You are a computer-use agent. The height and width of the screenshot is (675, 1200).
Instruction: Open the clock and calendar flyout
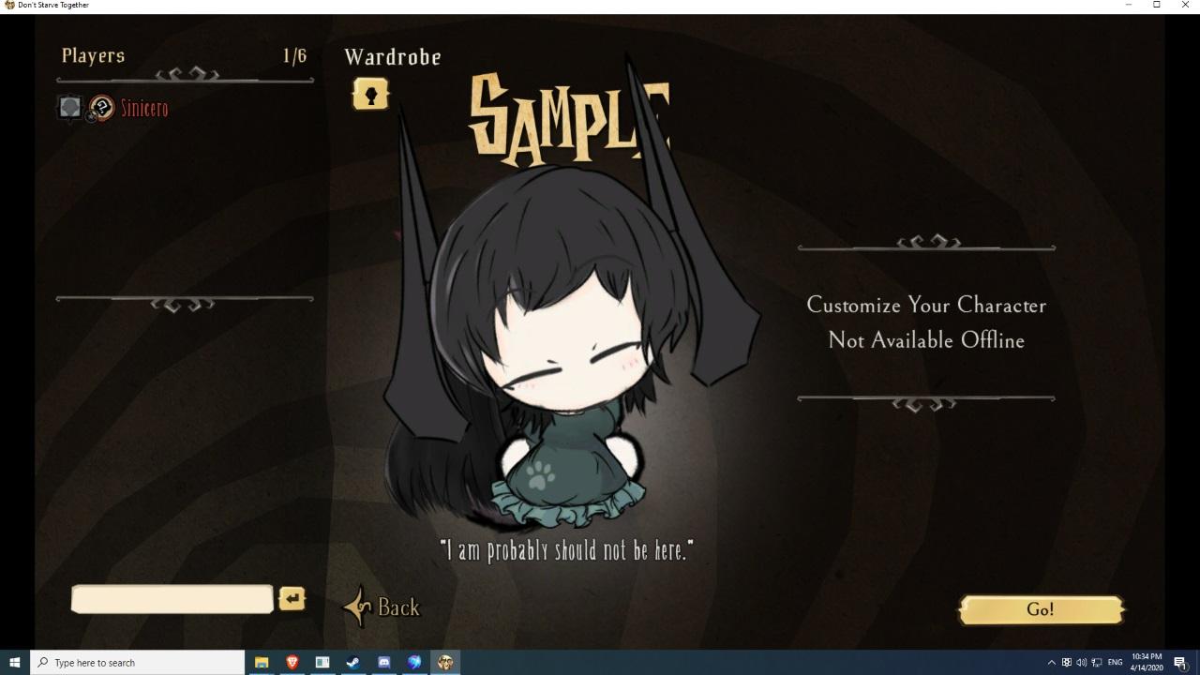pos(1147,663)
